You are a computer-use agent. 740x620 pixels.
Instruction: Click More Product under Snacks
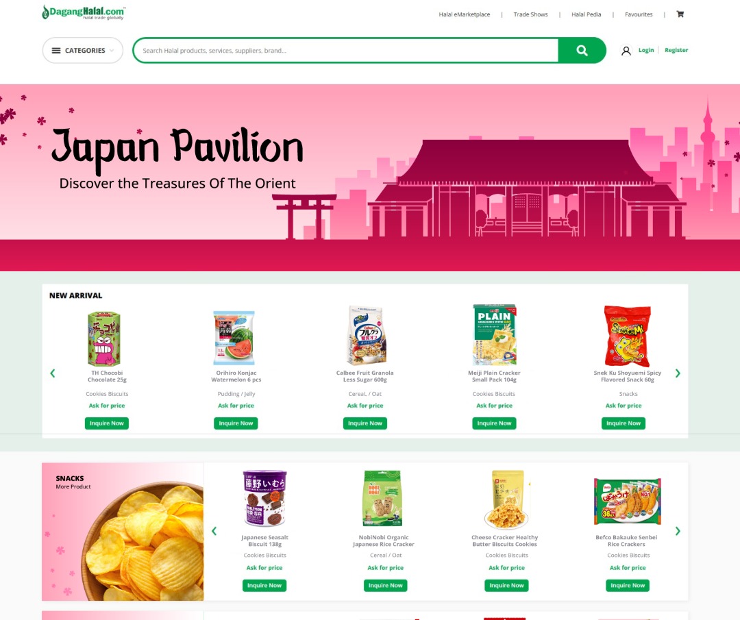pyautogui.click(x=73, y=486)
